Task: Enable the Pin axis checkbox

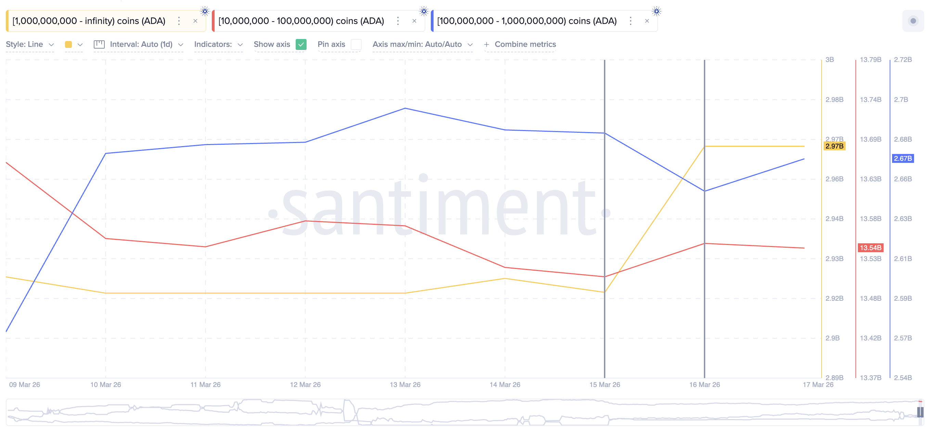Action: tap(356, 44)
